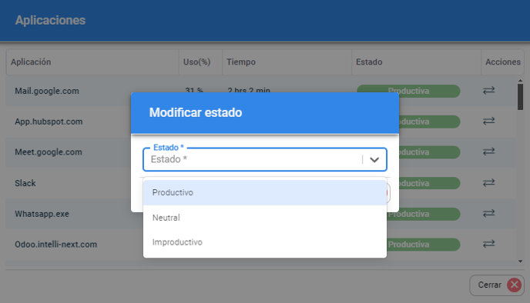Click the table scrollbar thumb

coord(520,97)
